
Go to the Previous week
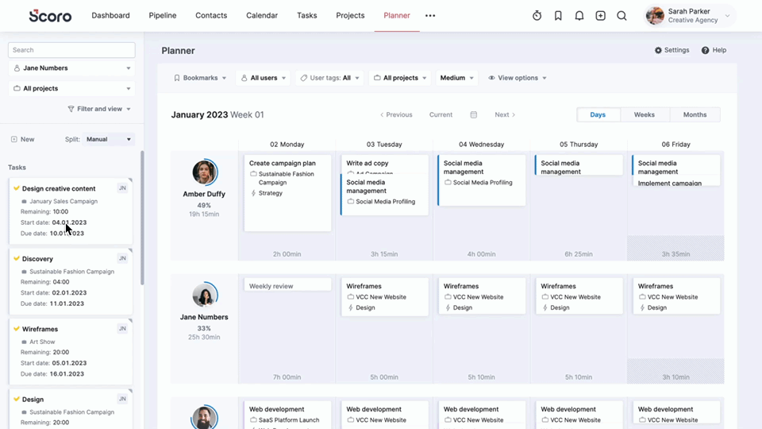click(x=396, y=114)
